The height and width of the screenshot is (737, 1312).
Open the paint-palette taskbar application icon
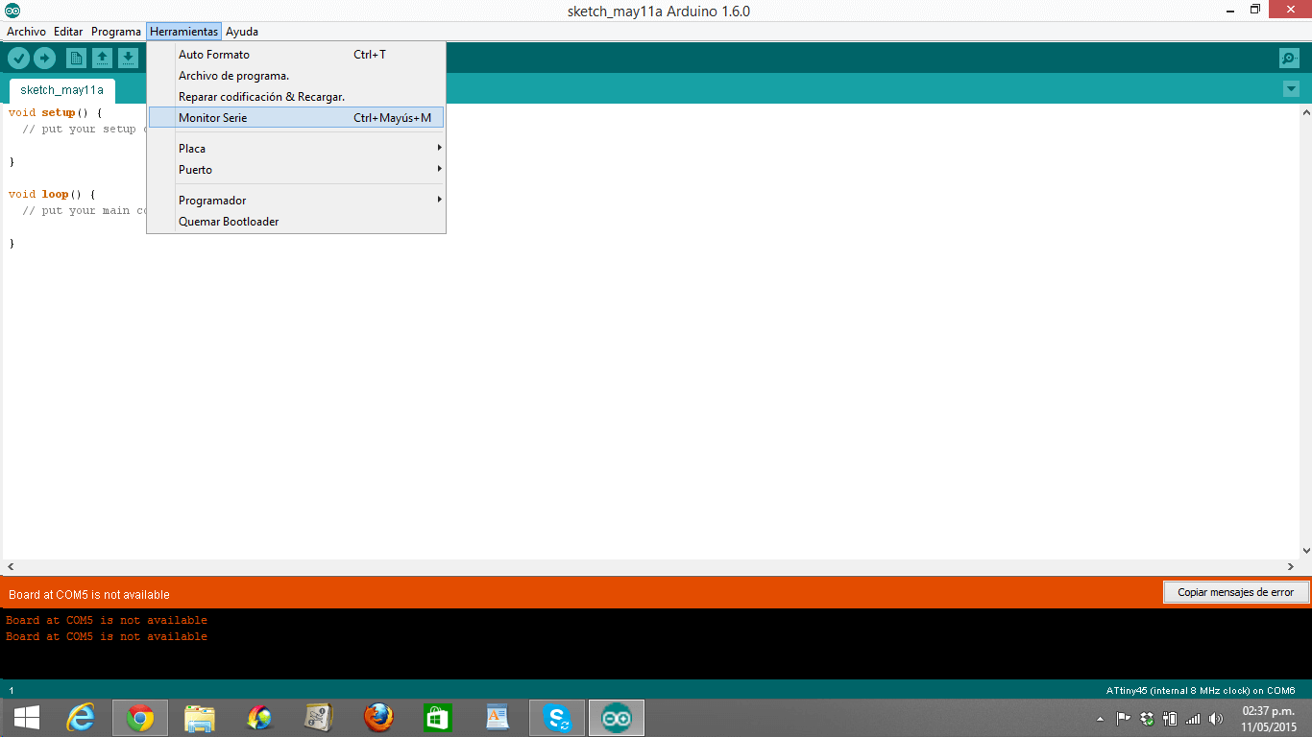point(259,718)
